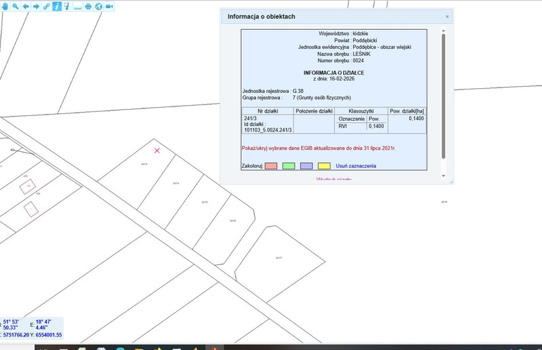Choose the distance measuring tool
Viewport: 542px width, 350px height.
click(x=77, y=7)
